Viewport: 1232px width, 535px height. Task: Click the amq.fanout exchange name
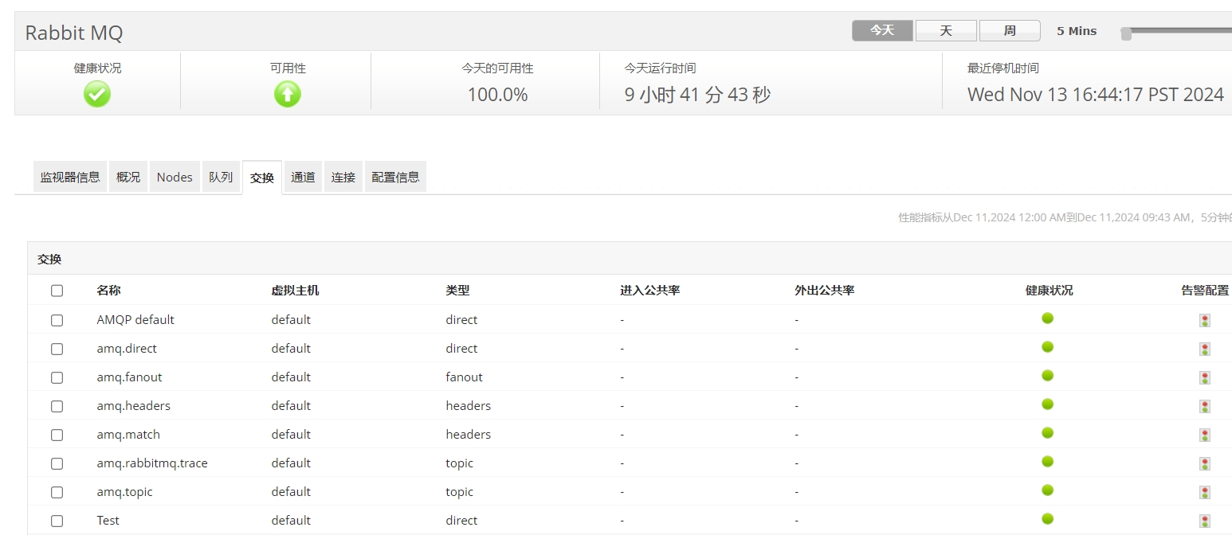click(x=129, y=377)
